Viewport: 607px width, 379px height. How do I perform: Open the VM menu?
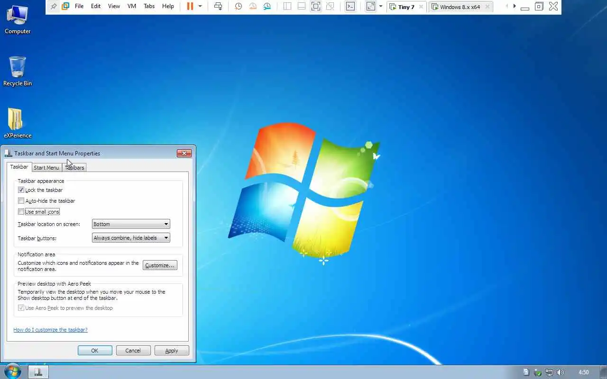pos(132,6)
